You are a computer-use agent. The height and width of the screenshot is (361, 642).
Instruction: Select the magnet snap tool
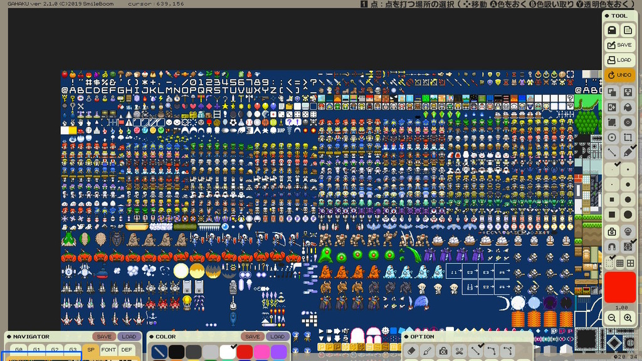[612, 248]
